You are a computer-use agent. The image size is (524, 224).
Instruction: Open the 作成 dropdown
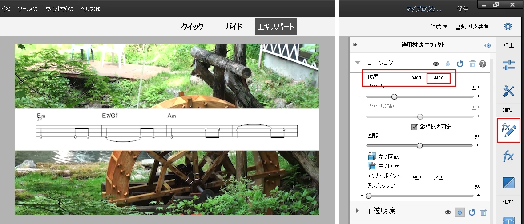pos(439,27)
